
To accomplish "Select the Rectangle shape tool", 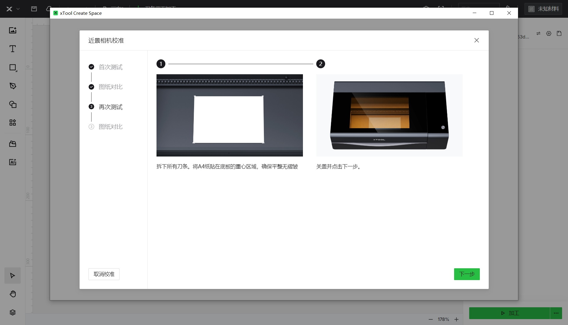I will click(x=12, y=68).
